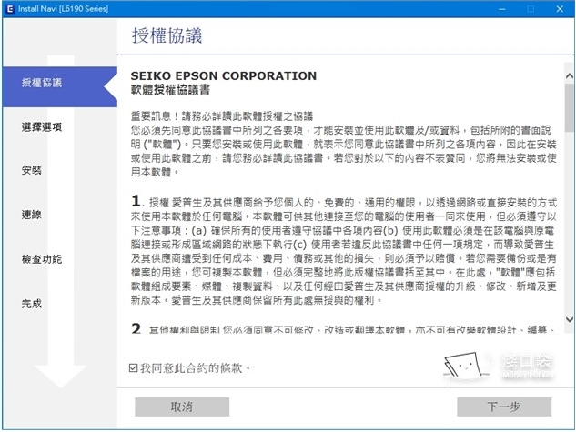This screenshot has width=576, height=432.
Task: Click the 下一步 next button
Action: point(504,407)
